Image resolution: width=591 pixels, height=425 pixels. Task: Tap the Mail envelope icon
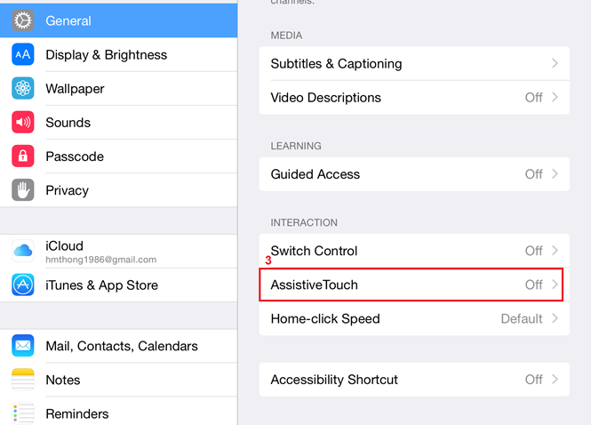point(23,346)
